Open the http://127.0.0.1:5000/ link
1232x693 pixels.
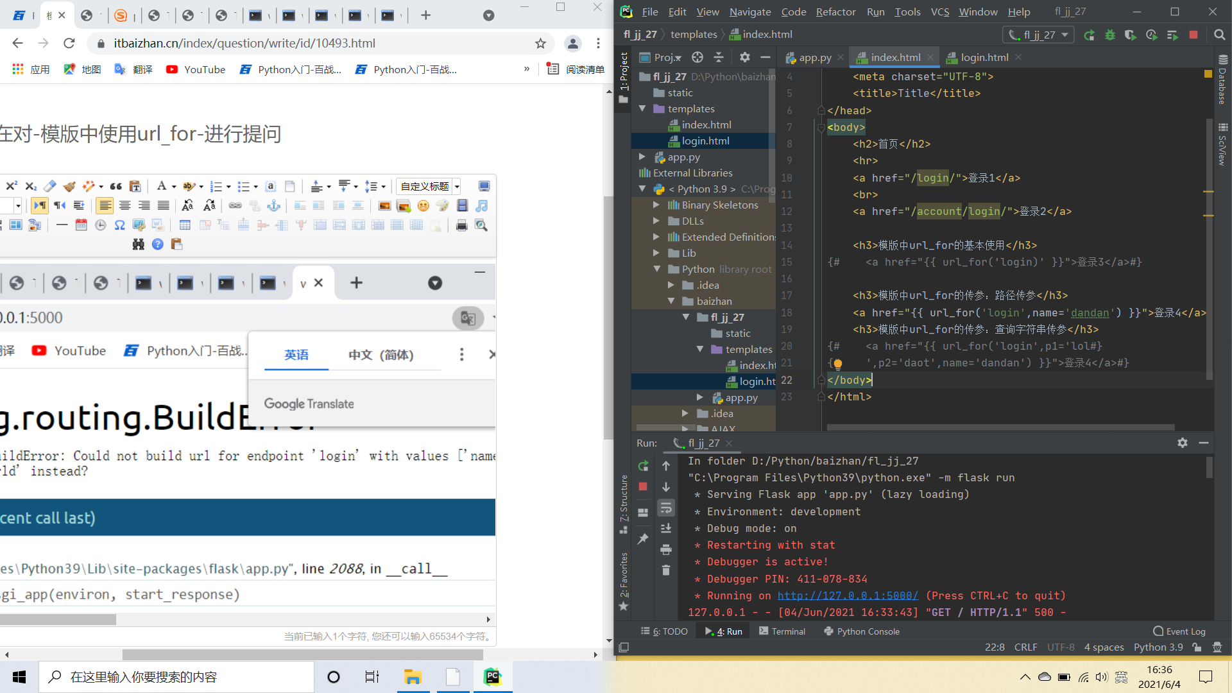[x=848, y=595]
